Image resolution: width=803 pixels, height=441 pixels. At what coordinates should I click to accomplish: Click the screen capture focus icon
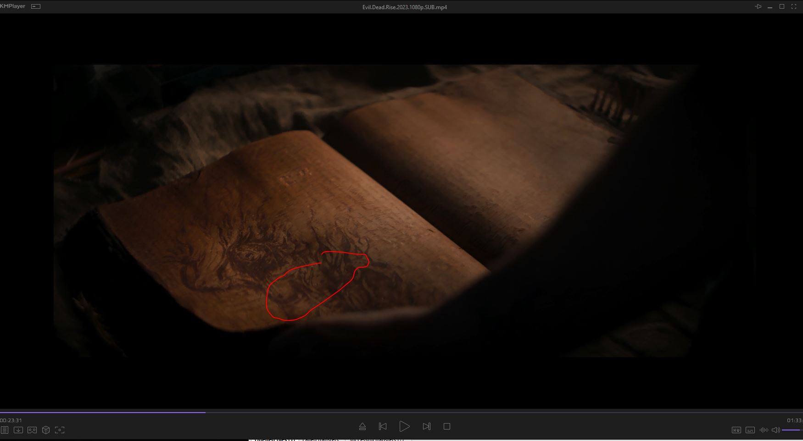[60, 430]
